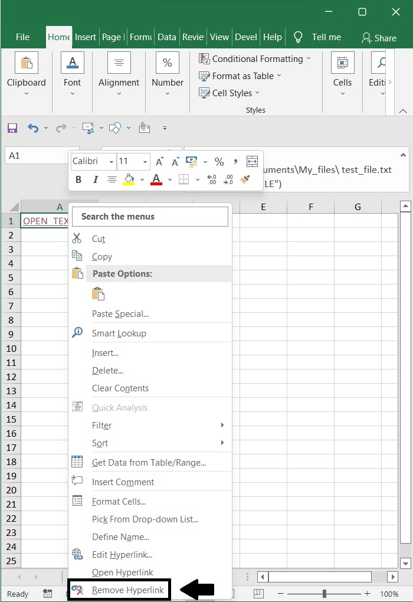The image size is (413, 602).
Task: Click the center align icon in mini toolbar
Action: (x=112, y=179)
